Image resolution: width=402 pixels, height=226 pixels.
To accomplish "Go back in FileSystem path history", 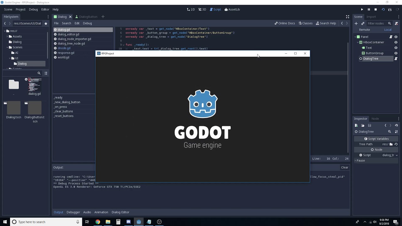I will [5, 23].
